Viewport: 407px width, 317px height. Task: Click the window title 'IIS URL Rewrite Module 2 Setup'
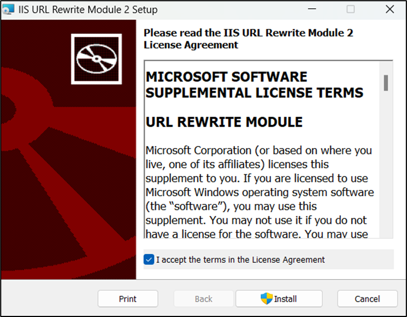point(88,10)
